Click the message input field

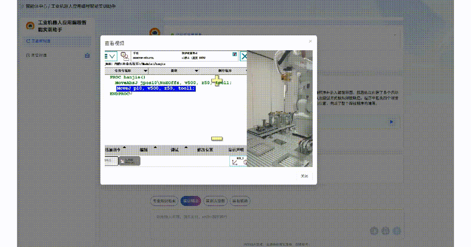pyautogui.click(x=262, y=216)
